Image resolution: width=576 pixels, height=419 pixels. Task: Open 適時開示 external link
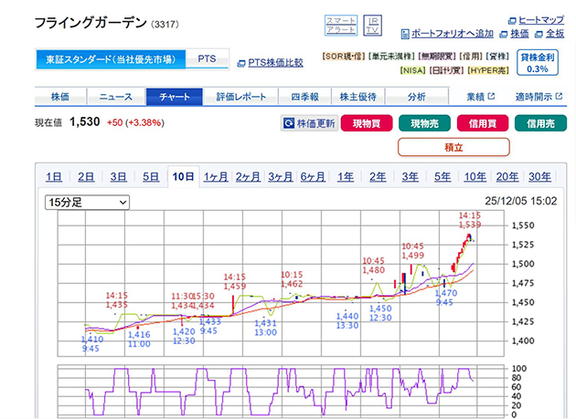point(534,96)
